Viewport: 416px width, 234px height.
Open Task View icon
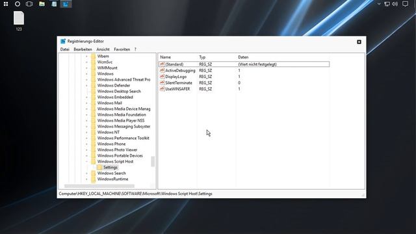pyautogui.click(x=29, y=4)
